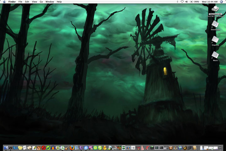Open the open-book app in Dock
This screenshot has width=226, height=151.
(29, 148)
